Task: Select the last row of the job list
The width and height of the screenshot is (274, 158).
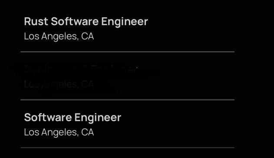Action: pyautogui.click(x=127, y=124)
